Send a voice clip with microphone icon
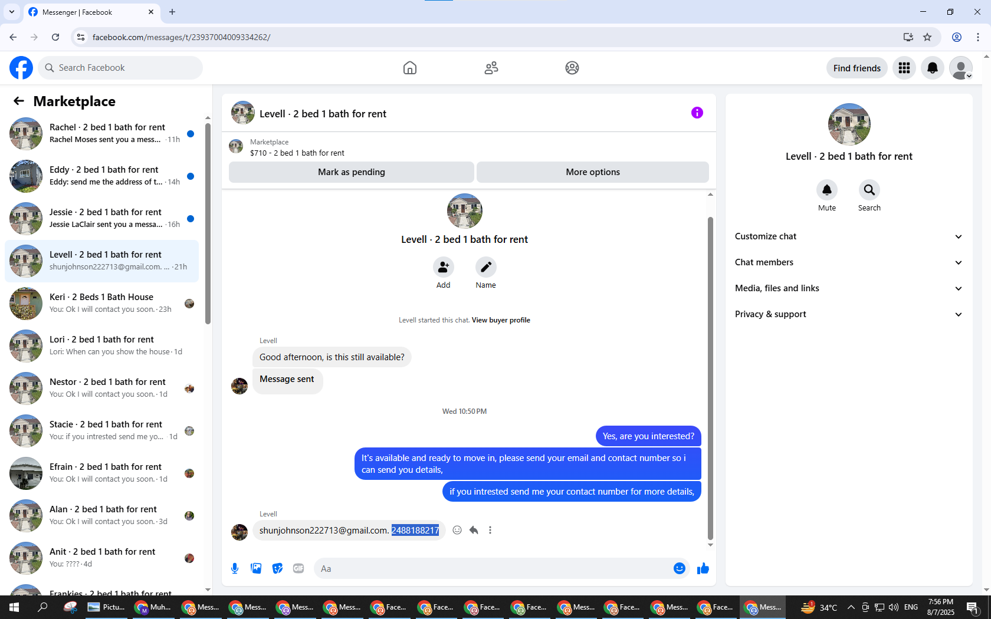The height and width of the screenshot is (619, 991). coord(235,568)
